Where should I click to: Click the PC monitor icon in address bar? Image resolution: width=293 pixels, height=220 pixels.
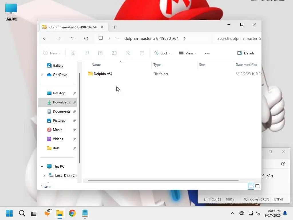click(x=101, y=38)
